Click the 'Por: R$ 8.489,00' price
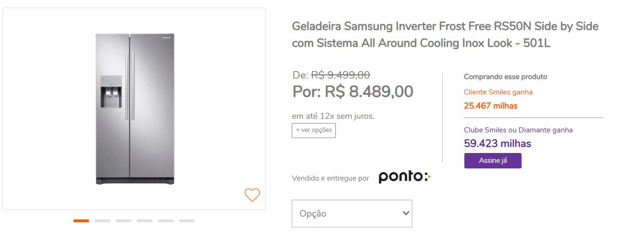Image resolution: width=644 pixels, height=233 pixels. click(353, 91)
